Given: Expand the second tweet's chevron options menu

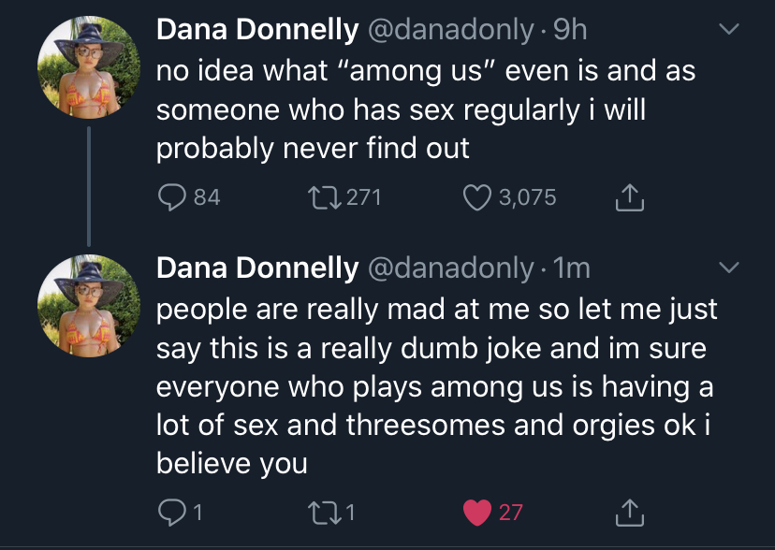Looking at the screenshot, I should 727,268.
